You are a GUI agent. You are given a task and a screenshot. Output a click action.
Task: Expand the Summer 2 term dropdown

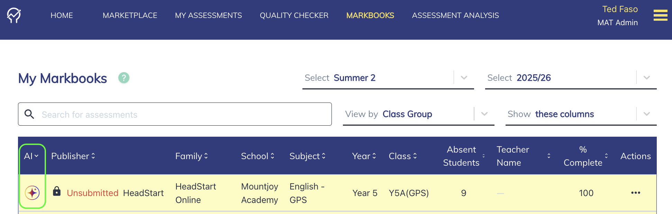[x=464, y=78]
